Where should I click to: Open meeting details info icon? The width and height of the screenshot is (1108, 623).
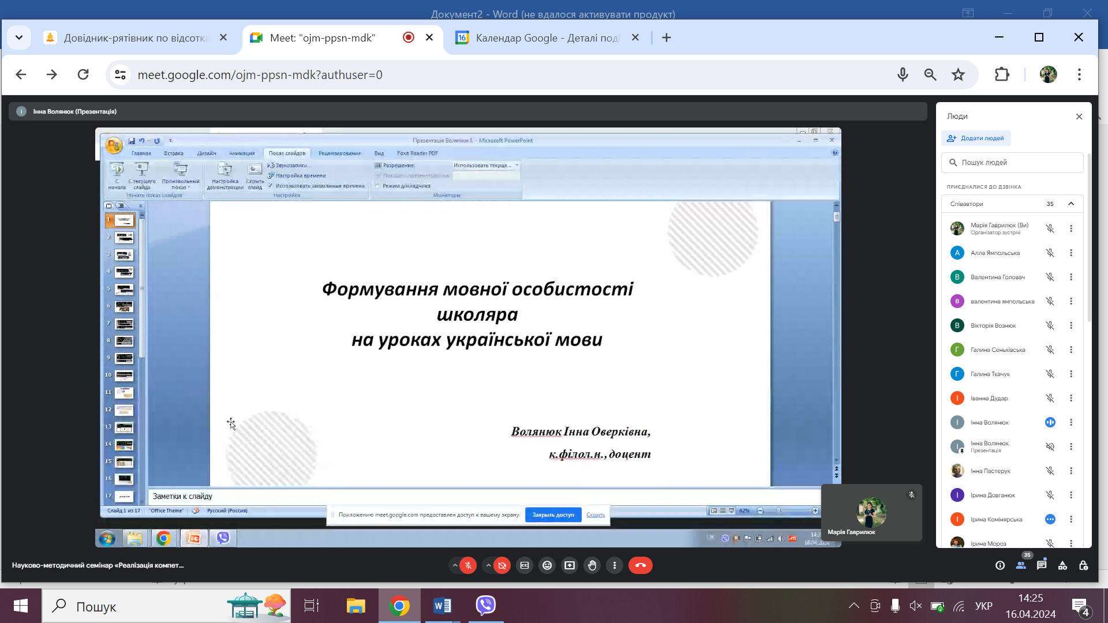click(1000, 565)
